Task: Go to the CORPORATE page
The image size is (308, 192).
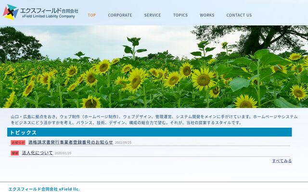Action: pyautogui.click(x=120, y=15)
